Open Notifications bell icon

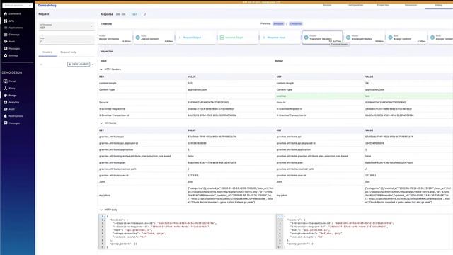tap(5, 116)
